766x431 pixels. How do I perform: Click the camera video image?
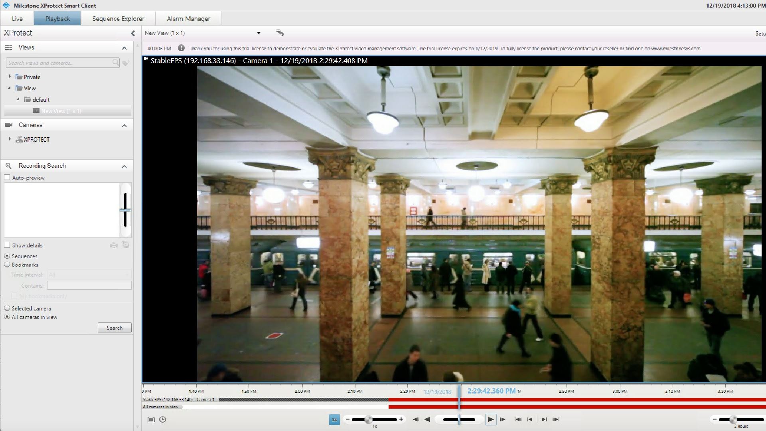pyautogui.click(x=479, y=223)
